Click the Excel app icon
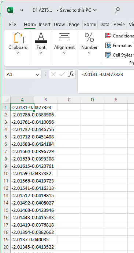 10,10
